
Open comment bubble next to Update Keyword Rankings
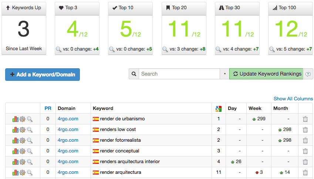308,74
